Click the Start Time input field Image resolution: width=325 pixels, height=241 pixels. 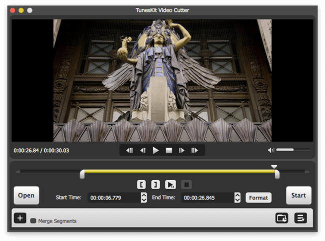(x=114, y=198)
